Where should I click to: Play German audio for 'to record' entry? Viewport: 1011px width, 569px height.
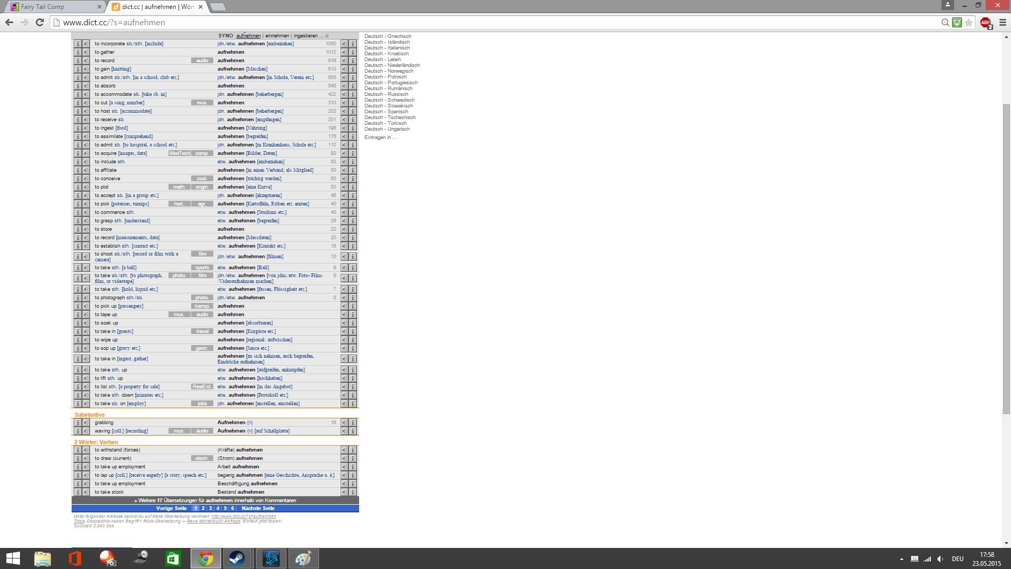pos(344,61)
